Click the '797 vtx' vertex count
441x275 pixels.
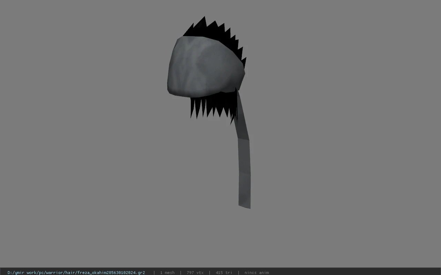pyautogui.click(x=195, y=273)
